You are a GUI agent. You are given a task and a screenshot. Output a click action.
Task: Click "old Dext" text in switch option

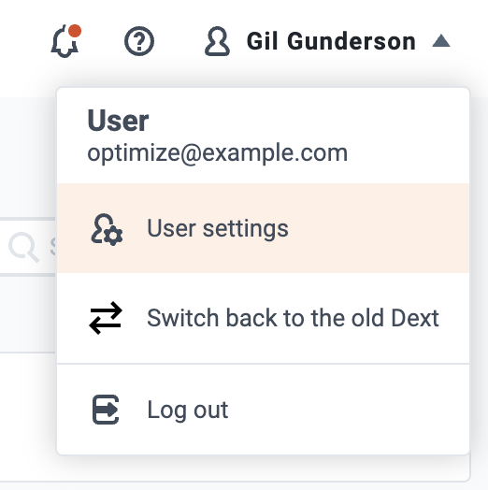click(x=395, y=318)
